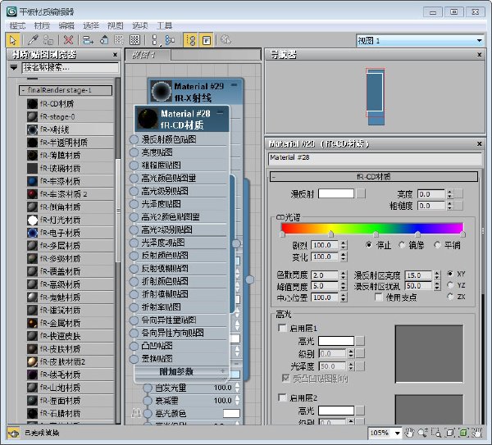Click the Lay Out All vertical icon

[154, 40]
